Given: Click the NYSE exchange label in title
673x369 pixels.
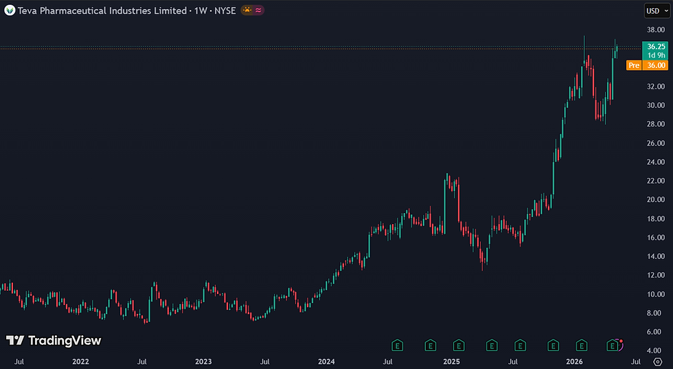Looking at the screenshot, I should pyautogui.click(x=225, y=11).
